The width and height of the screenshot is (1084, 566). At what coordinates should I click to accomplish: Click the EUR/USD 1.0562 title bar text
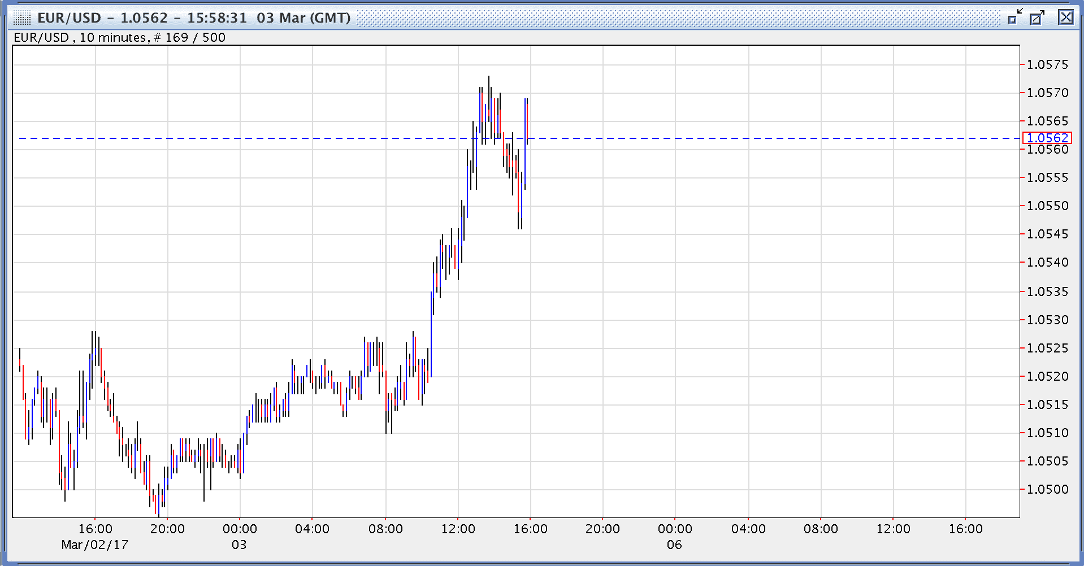pos(194,18)
